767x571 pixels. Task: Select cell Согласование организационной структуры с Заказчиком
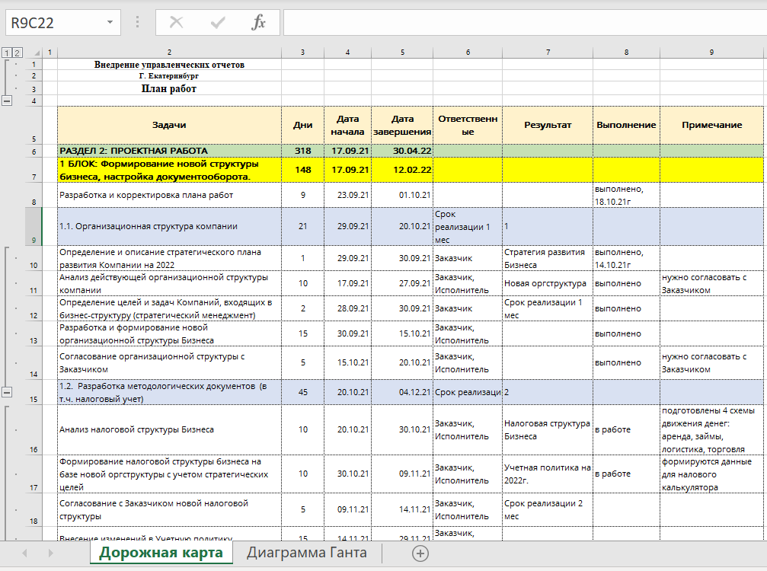(169, 362)
